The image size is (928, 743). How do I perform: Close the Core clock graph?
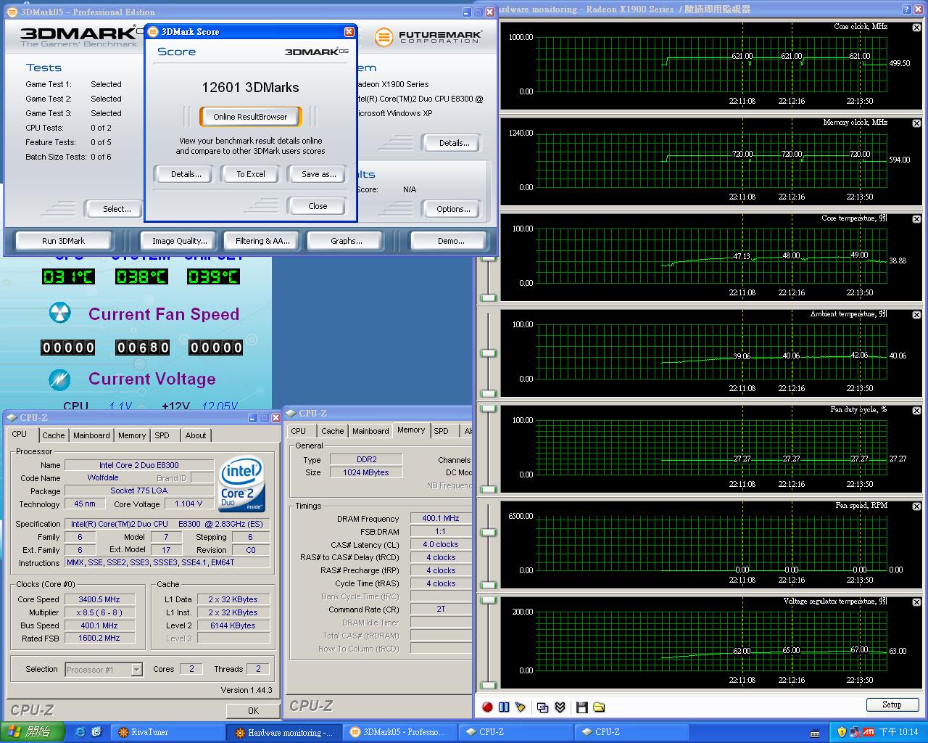point(916,28)
